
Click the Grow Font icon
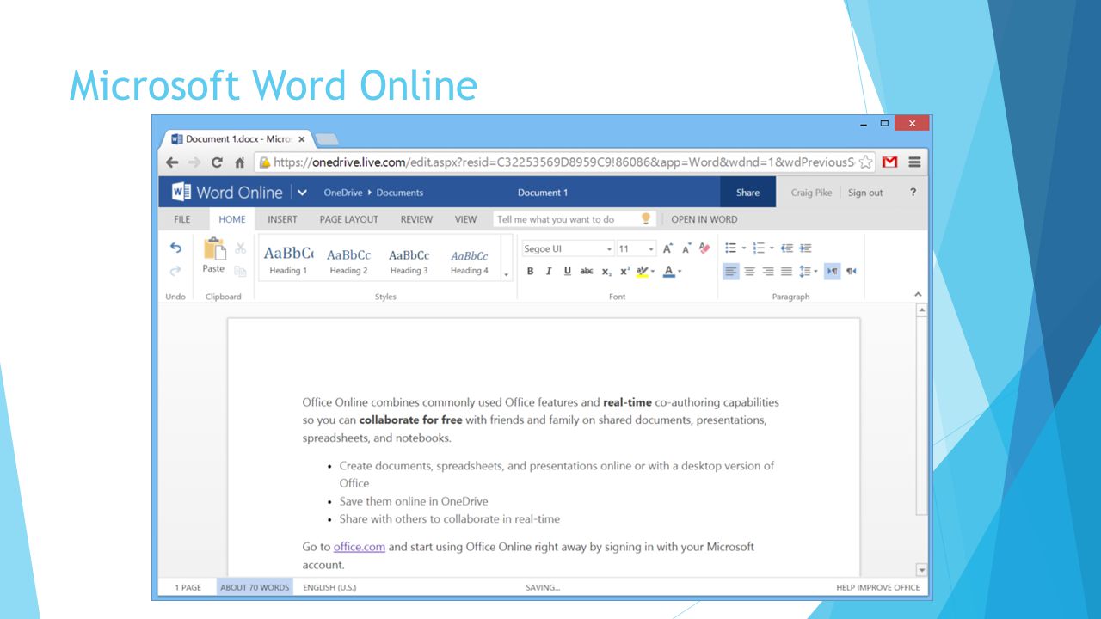pyautogui.click(x=667, y=248)
